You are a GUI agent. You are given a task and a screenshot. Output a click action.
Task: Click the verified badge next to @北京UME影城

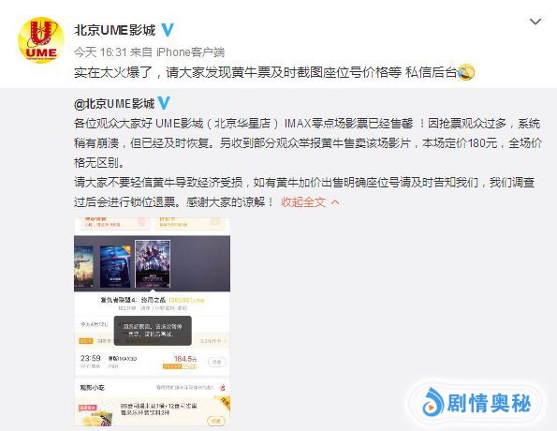[164, 103]
